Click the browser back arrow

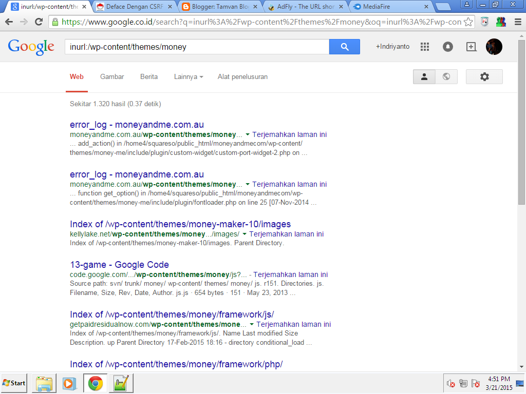(x=9, y=22)
